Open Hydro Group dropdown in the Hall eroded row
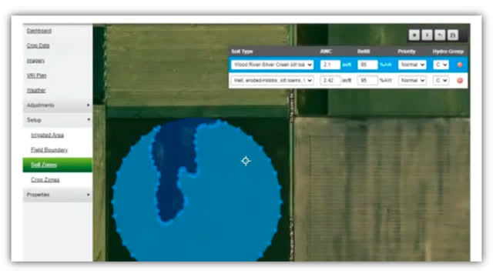 [441, 80]
